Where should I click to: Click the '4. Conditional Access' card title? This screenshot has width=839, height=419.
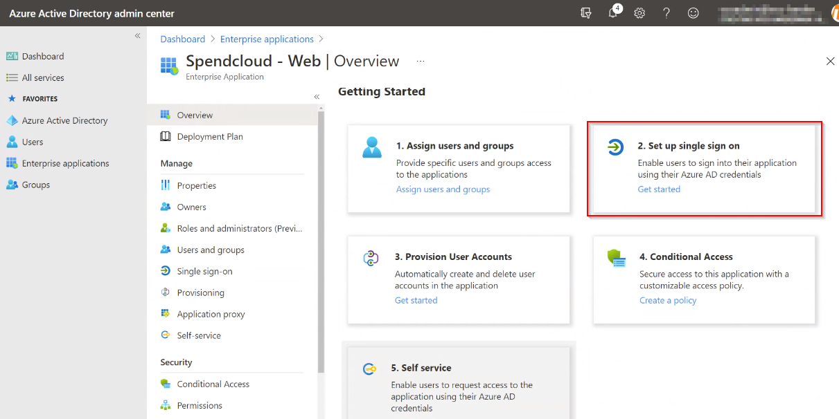tap(686, 257)
